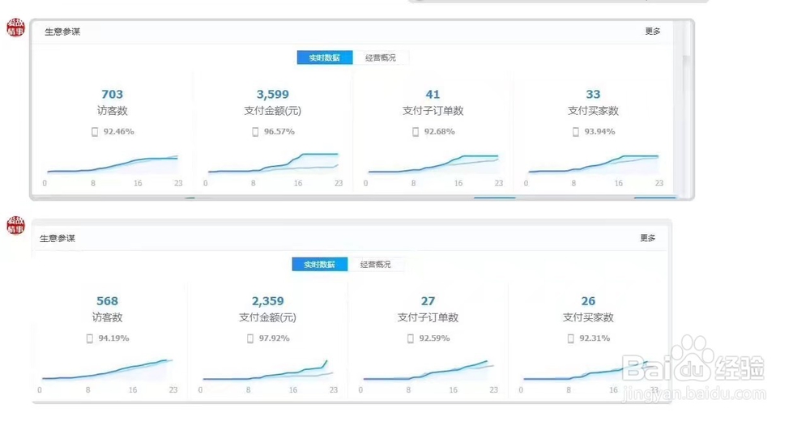Click mobile icon beside 97.92%
The image size is (810, 421).
[250, 338]
